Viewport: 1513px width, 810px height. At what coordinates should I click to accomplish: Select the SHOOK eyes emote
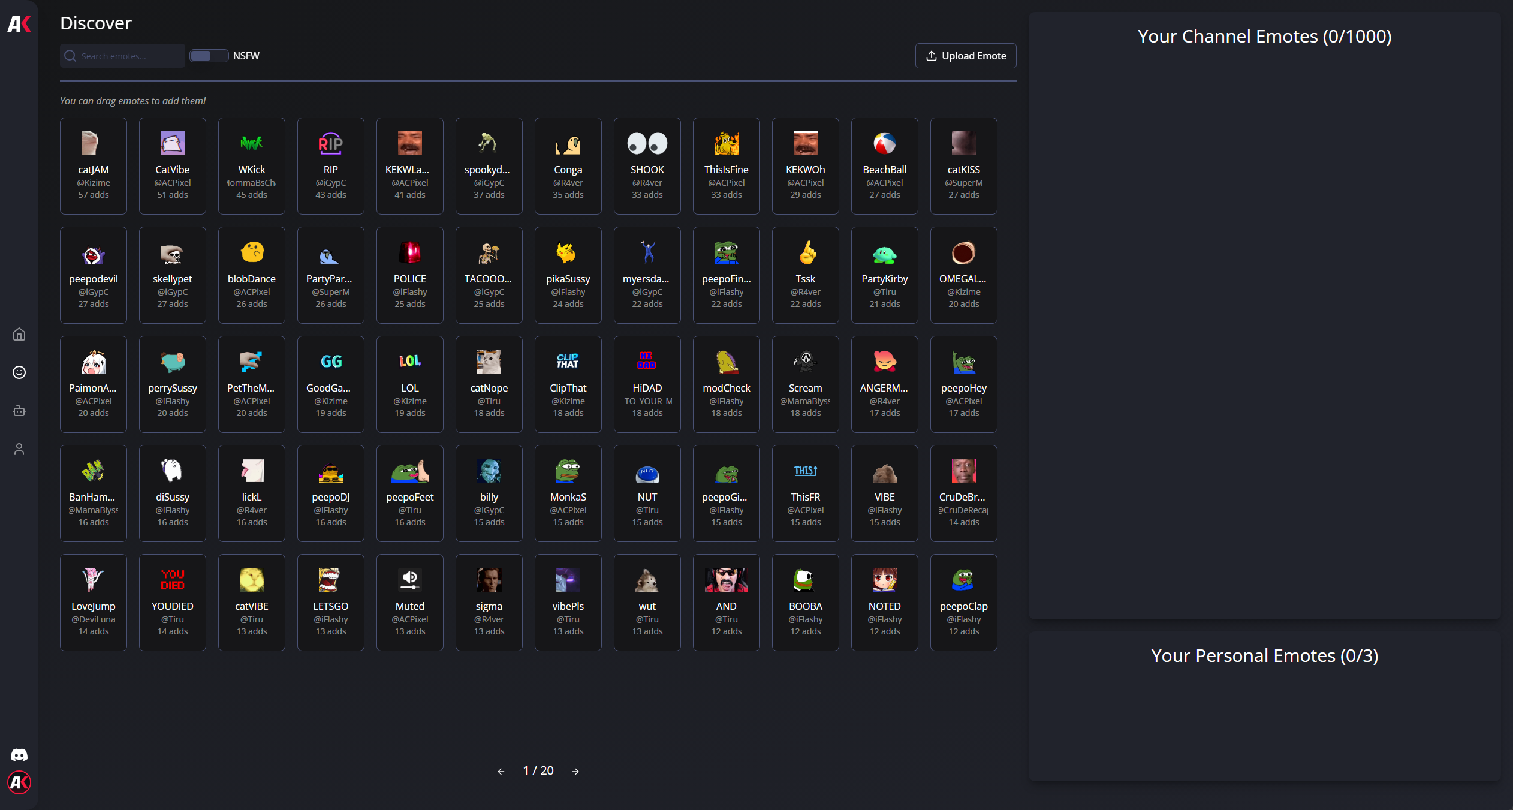(x=647, y=166)
